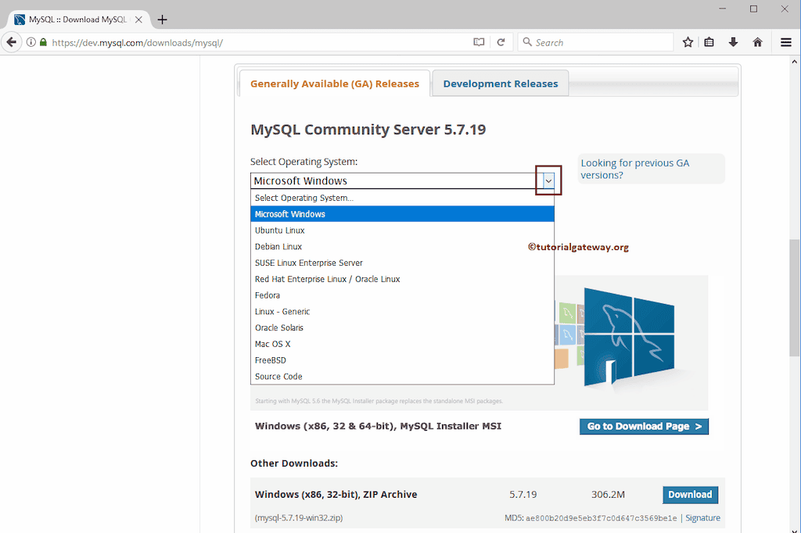Image resolution: width=801 pixels, height=533 pixels.
Task: Click the browser Back arrow button
Action: pos(11,42)
